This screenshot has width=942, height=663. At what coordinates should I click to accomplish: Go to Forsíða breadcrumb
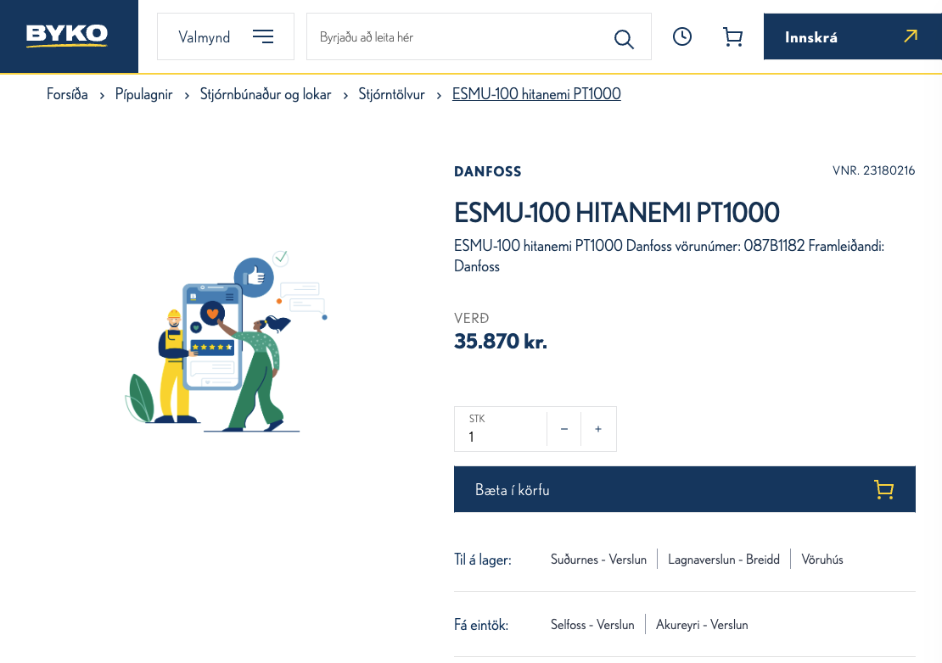coord(67,94)
